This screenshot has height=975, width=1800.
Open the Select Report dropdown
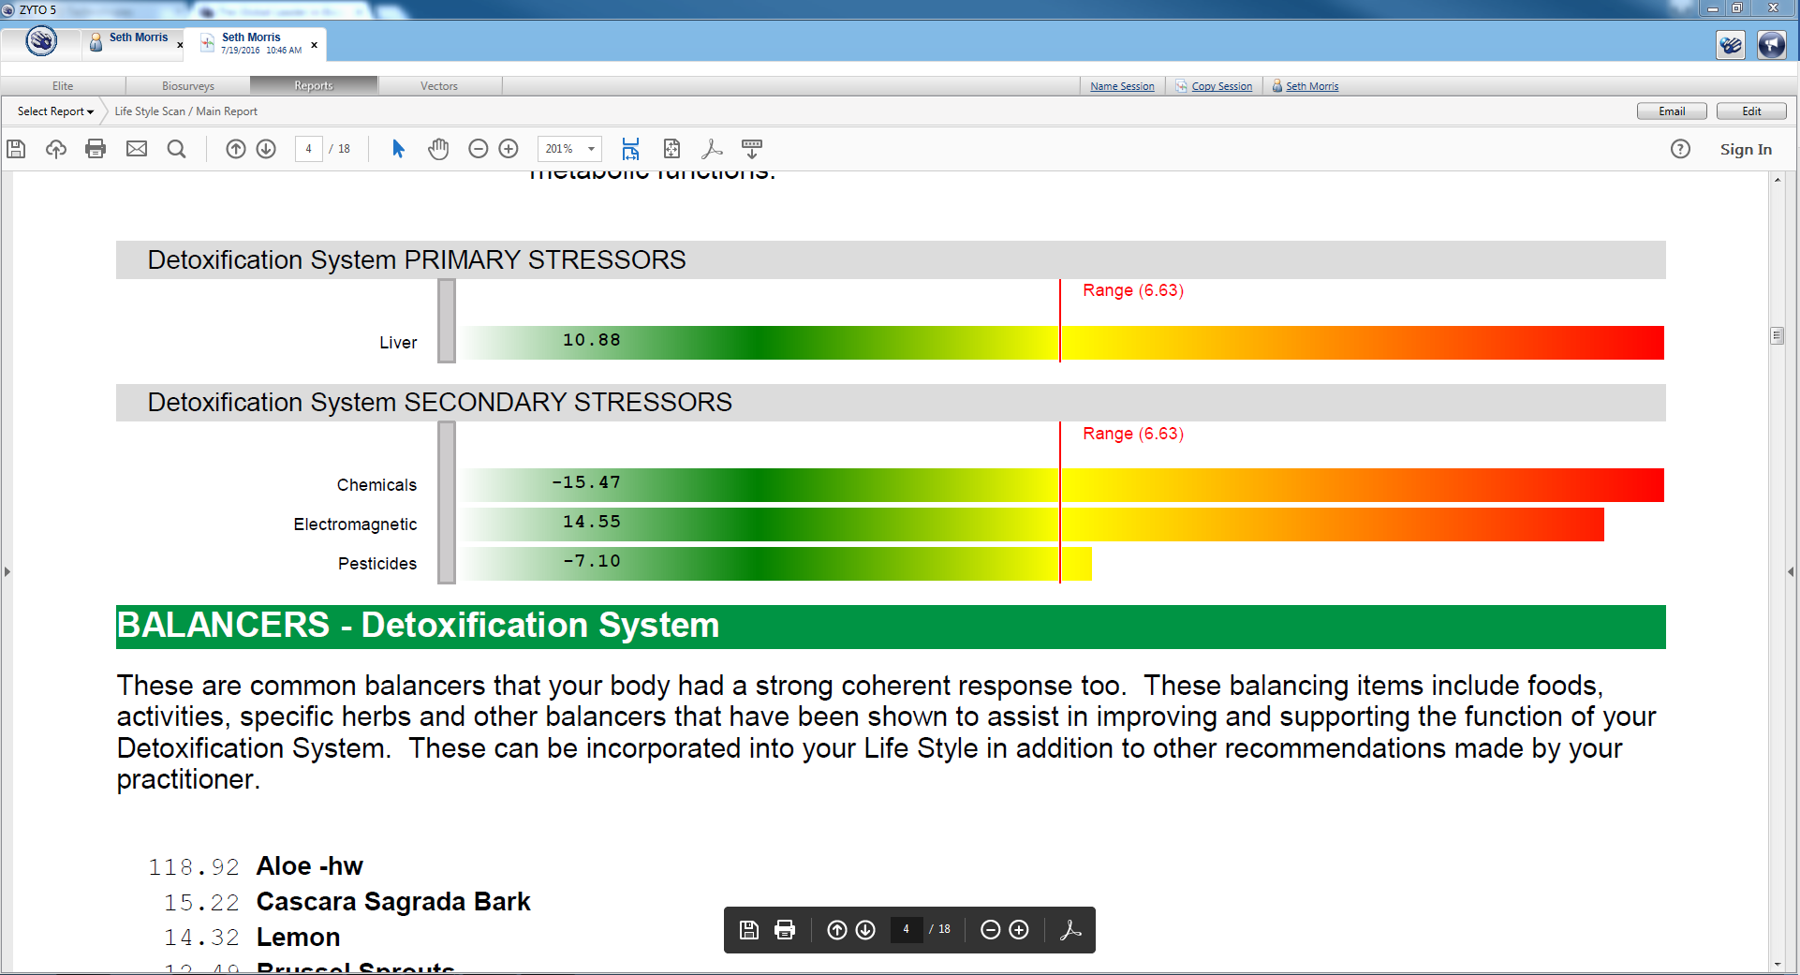tap(52, 111)
